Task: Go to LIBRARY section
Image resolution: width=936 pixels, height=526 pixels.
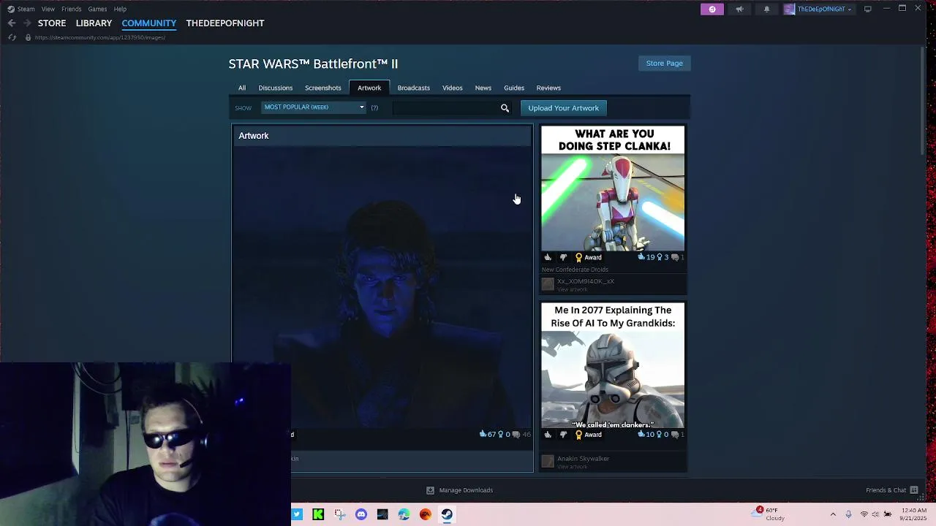Action: click(94, 23)
